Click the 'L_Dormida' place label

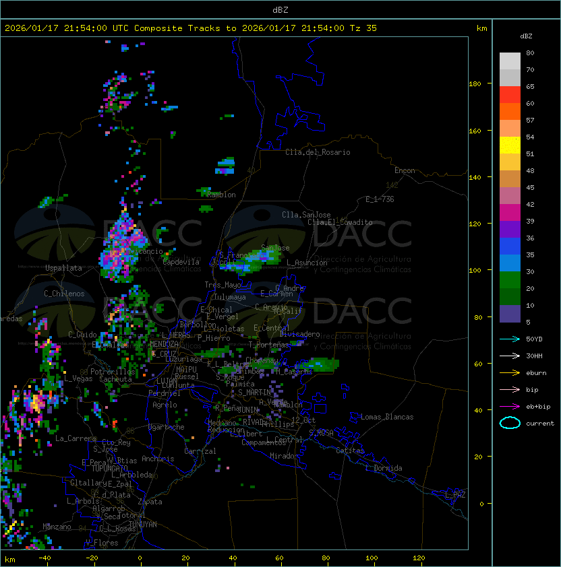click(384, 468)
